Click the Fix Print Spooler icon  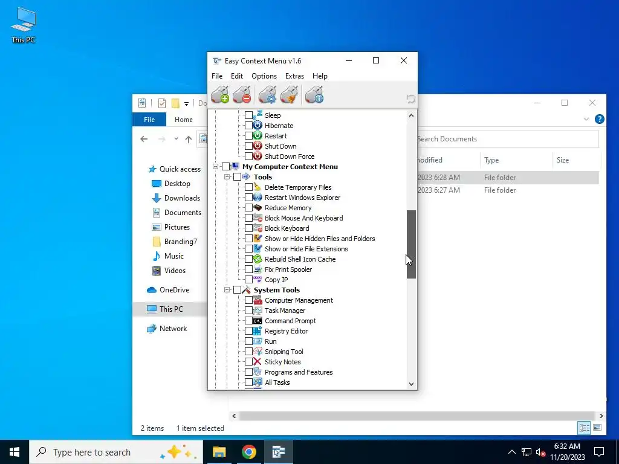point(258,269)
